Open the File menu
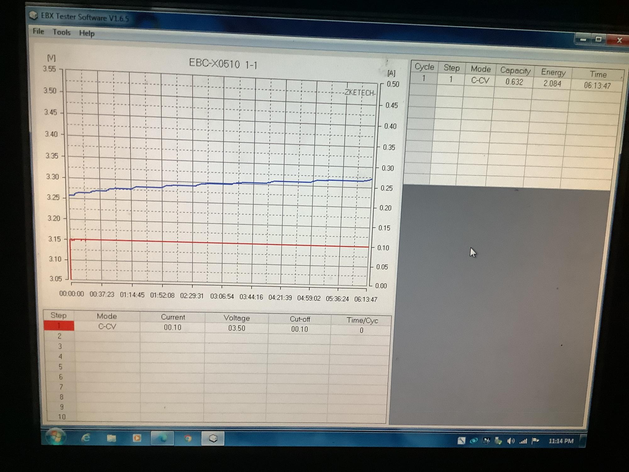Image resolution: width=629 pixels, height=472 pixels. tap(38, 31)
